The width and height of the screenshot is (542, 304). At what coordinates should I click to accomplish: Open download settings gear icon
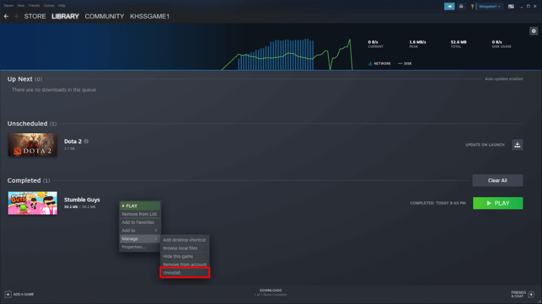tap(534, 31)
